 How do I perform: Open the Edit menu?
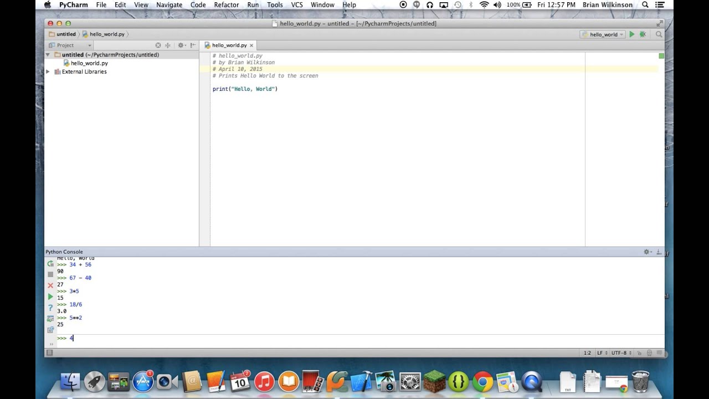click(120, 5)
